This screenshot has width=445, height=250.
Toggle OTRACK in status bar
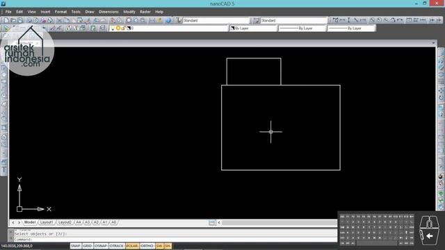(117, 246)
